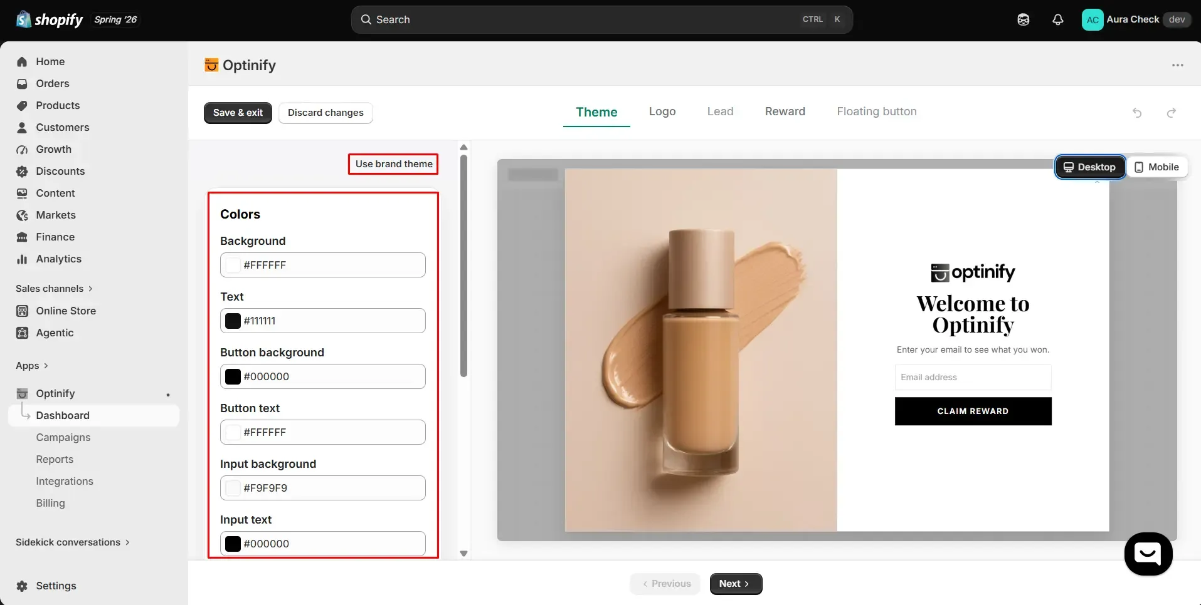Open the Reward tab

tap(785, 111)
